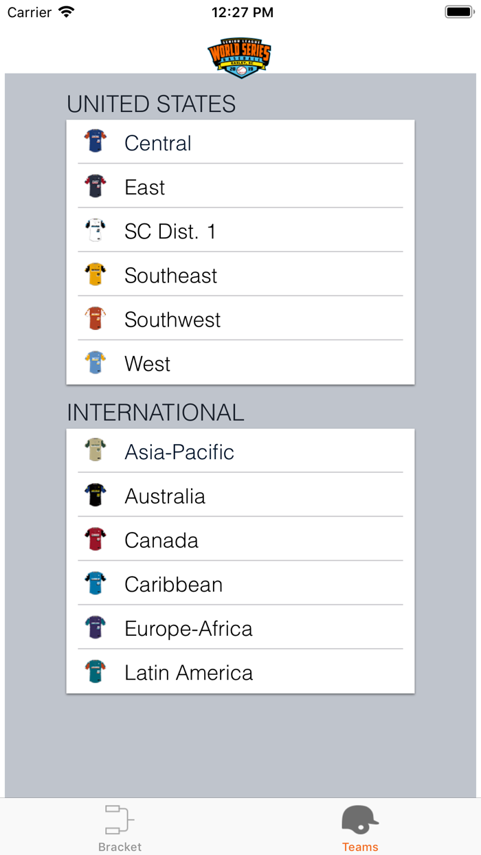
Task: Choose West team entry
Action: click(240, 364)
